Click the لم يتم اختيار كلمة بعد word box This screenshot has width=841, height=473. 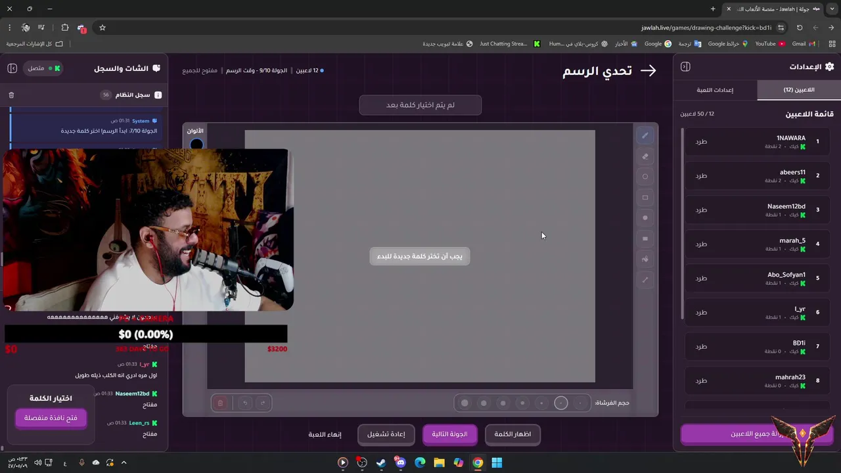[x=420, y=105]
